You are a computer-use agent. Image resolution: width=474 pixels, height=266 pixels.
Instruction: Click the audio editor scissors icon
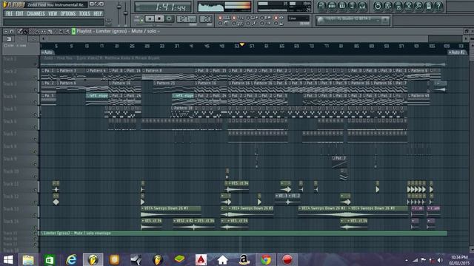[408, 6]
